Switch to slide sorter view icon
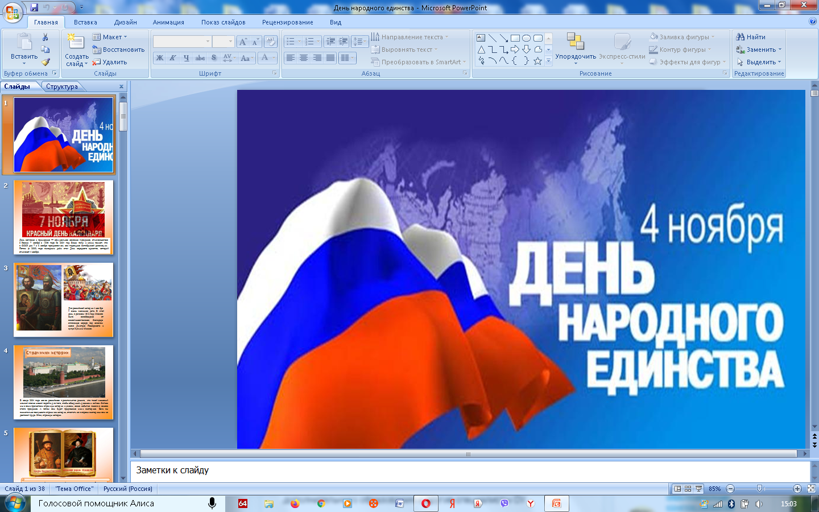 [x=688, y=489]
